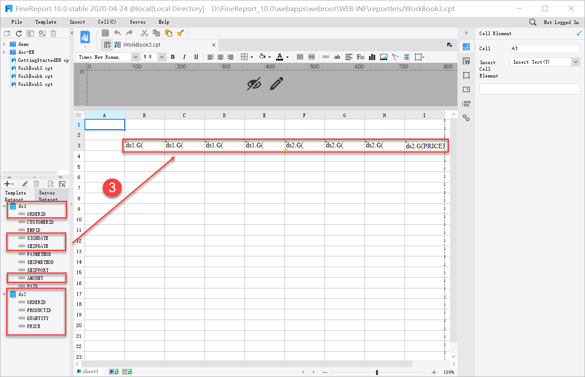
Task: Open the Template menu
Action: (45, 21)
